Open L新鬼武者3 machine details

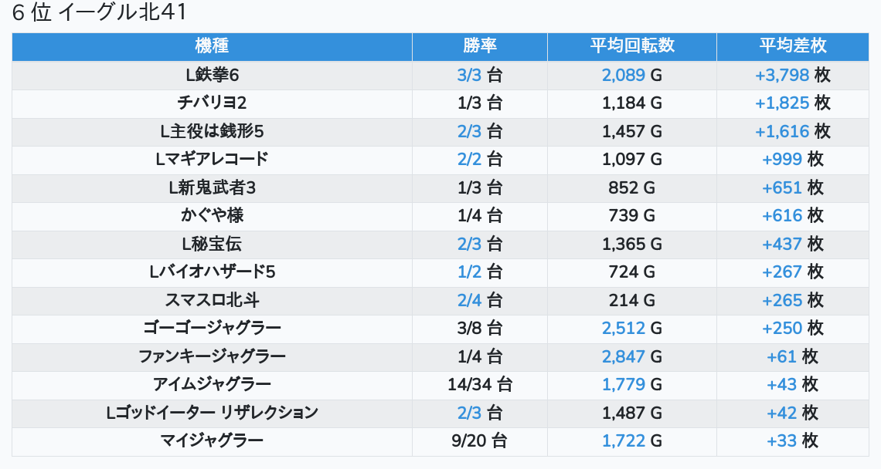point(212,187)
